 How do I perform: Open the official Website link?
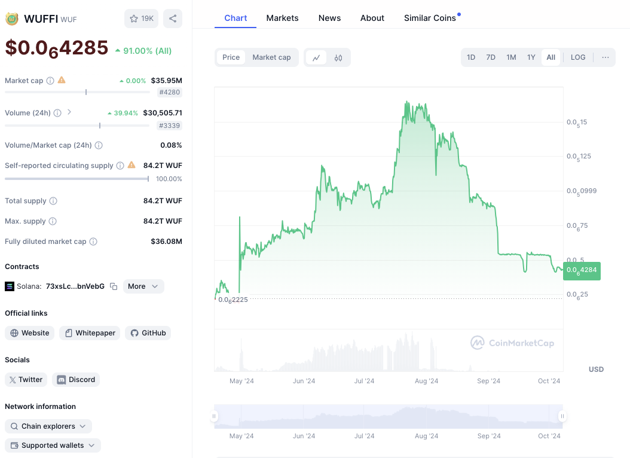click(x=30, y=333)
